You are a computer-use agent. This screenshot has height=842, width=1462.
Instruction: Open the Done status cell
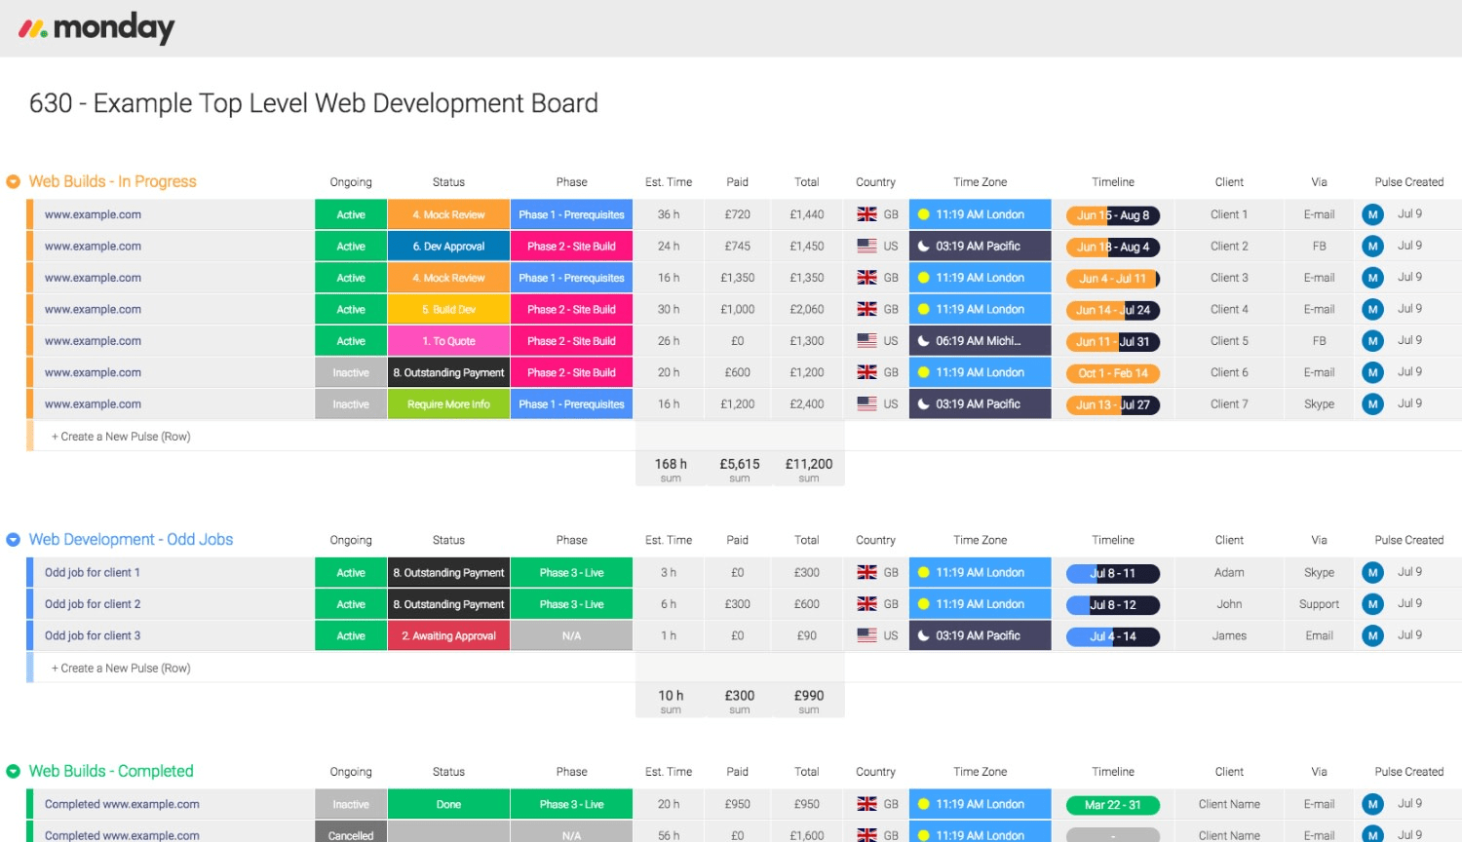pos(448,804)
